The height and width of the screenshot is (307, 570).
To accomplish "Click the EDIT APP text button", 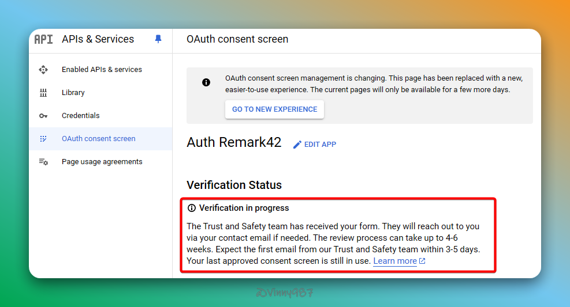I will (320, 145).
